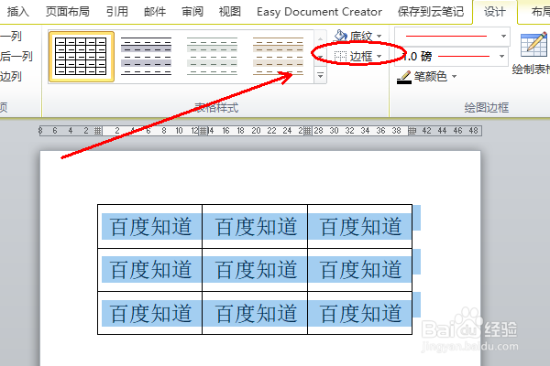Click the 边框 borders icon
This screenshot has width=550, height=366.
340,57
